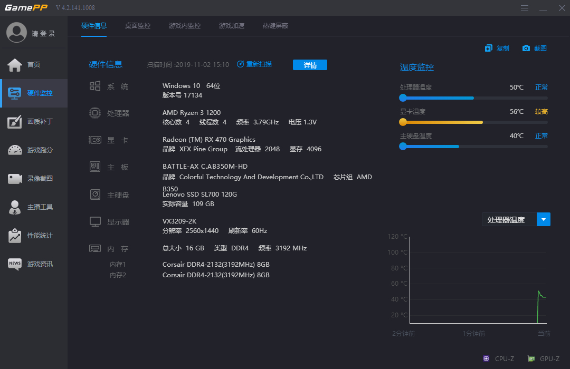Click the 详情 details button

pos(310,65)
